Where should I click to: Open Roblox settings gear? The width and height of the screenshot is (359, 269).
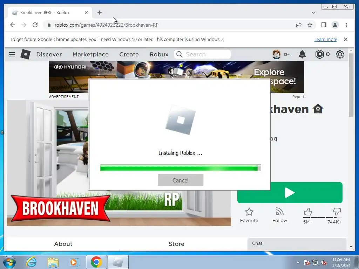[x=340, y=54]
